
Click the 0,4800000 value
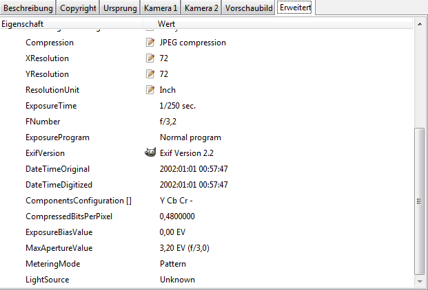177,216
